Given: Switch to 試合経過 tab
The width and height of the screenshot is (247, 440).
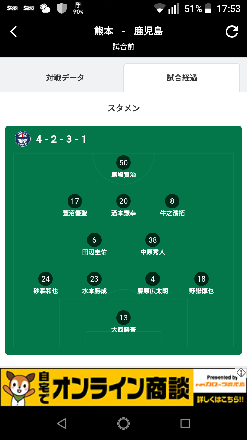Looking at the screenshot, I should [x=182, y=78].
